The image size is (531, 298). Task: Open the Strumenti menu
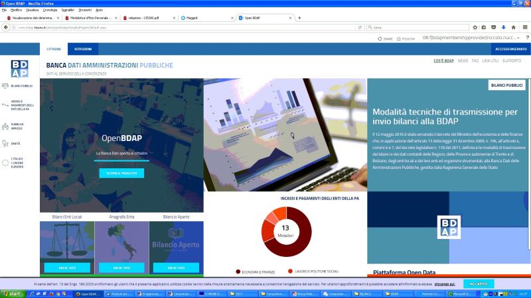[x=85, y=10]
